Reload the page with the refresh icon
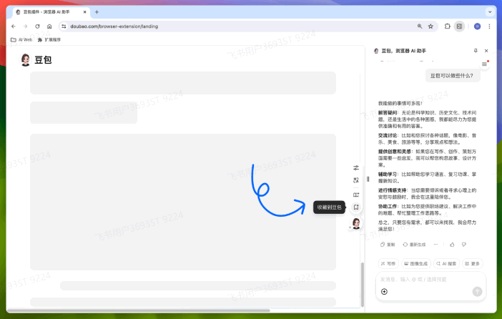 coord(37,26)
